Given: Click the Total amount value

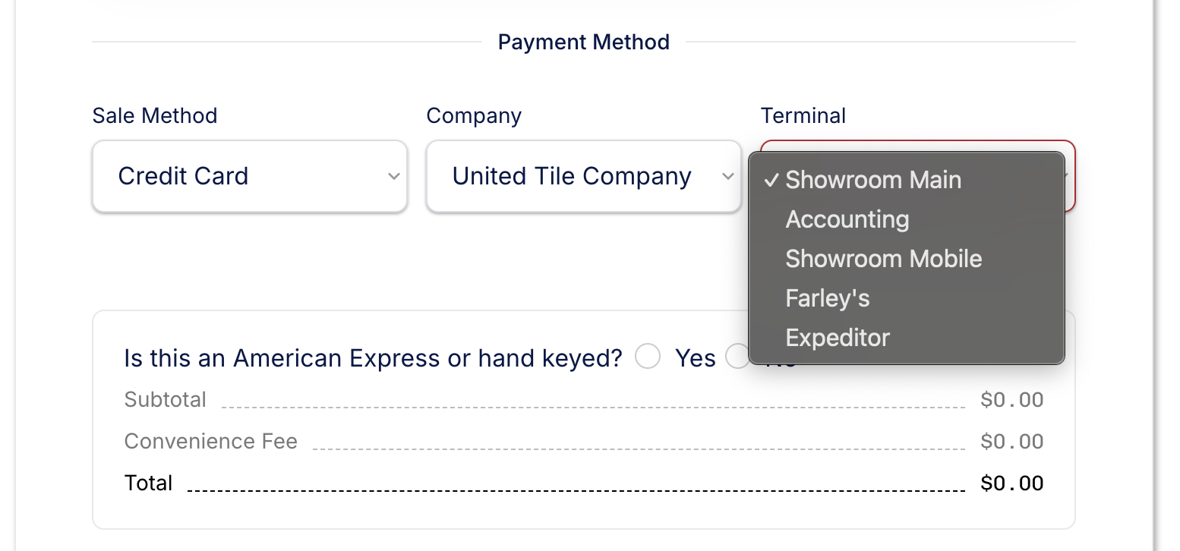Looking at the screenshot, I should 1011,483.
